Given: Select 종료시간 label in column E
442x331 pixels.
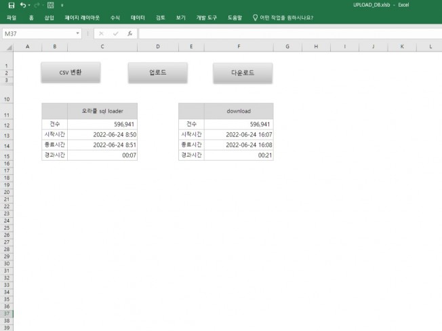Looking at the screenshot, I should click(191, 145).
